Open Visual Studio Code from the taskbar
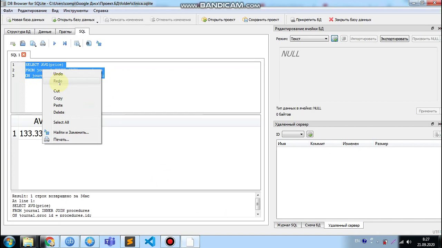 (150, 241)
